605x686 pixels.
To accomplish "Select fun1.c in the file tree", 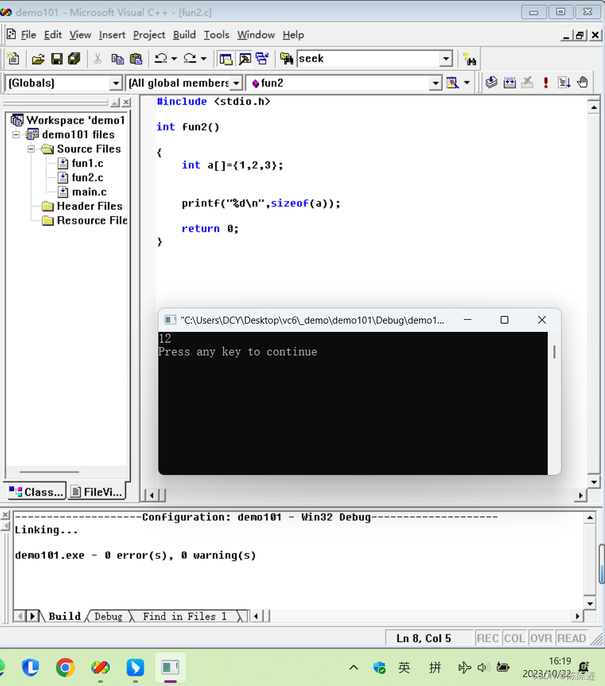I will (x=88, y=163).
